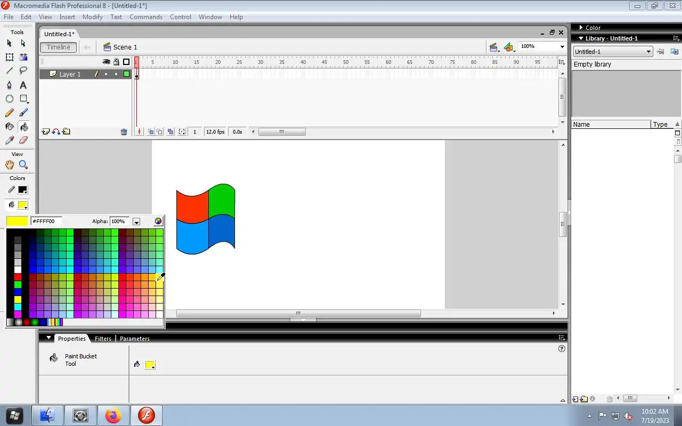
Task: Click the Layer 1 name
Action: point(70,75)
